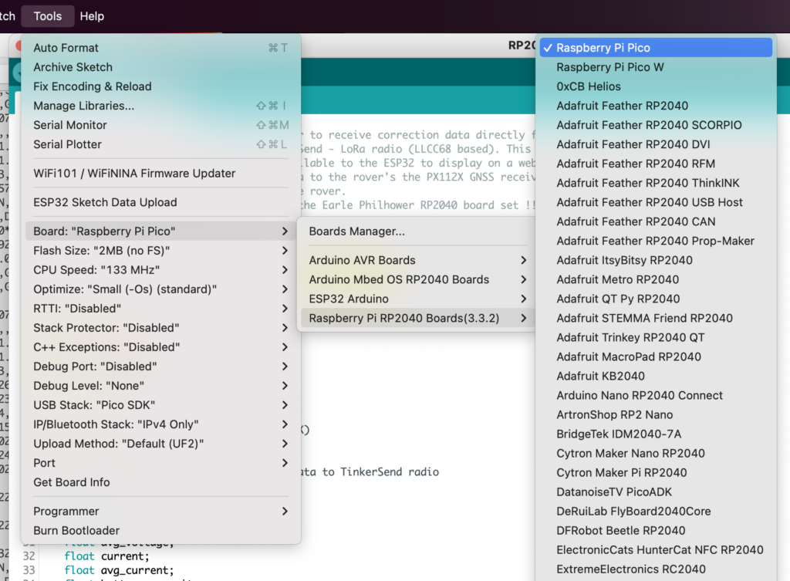Click Fix Encoding & Reload
This screenshot has width=790, height=581.
(160, 86)
